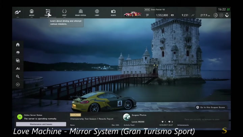This screenshot has height=137, width=243.
Task: Open Scapes camera icon
Action: click(x=113, y=11)
